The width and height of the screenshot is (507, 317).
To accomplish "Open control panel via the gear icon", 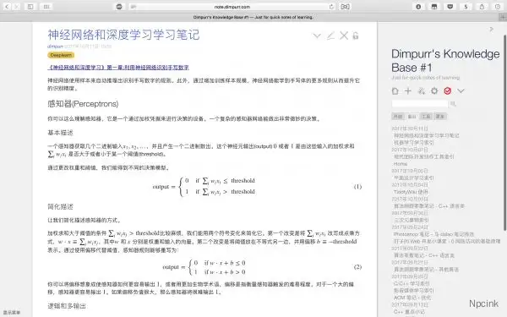I will 434,91.
